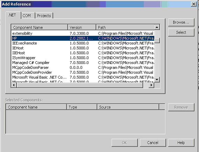Image resolution: width=199 pixels, height=152 pixels.
Task: Sort by Component Name in top list
Action: click(39, 27)
